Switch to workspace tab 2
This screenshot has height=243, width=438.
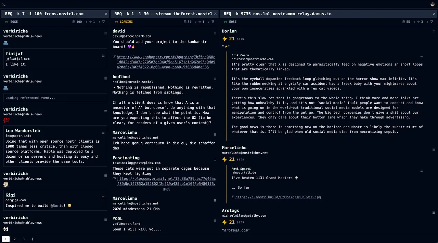click(x=15, y=239)
